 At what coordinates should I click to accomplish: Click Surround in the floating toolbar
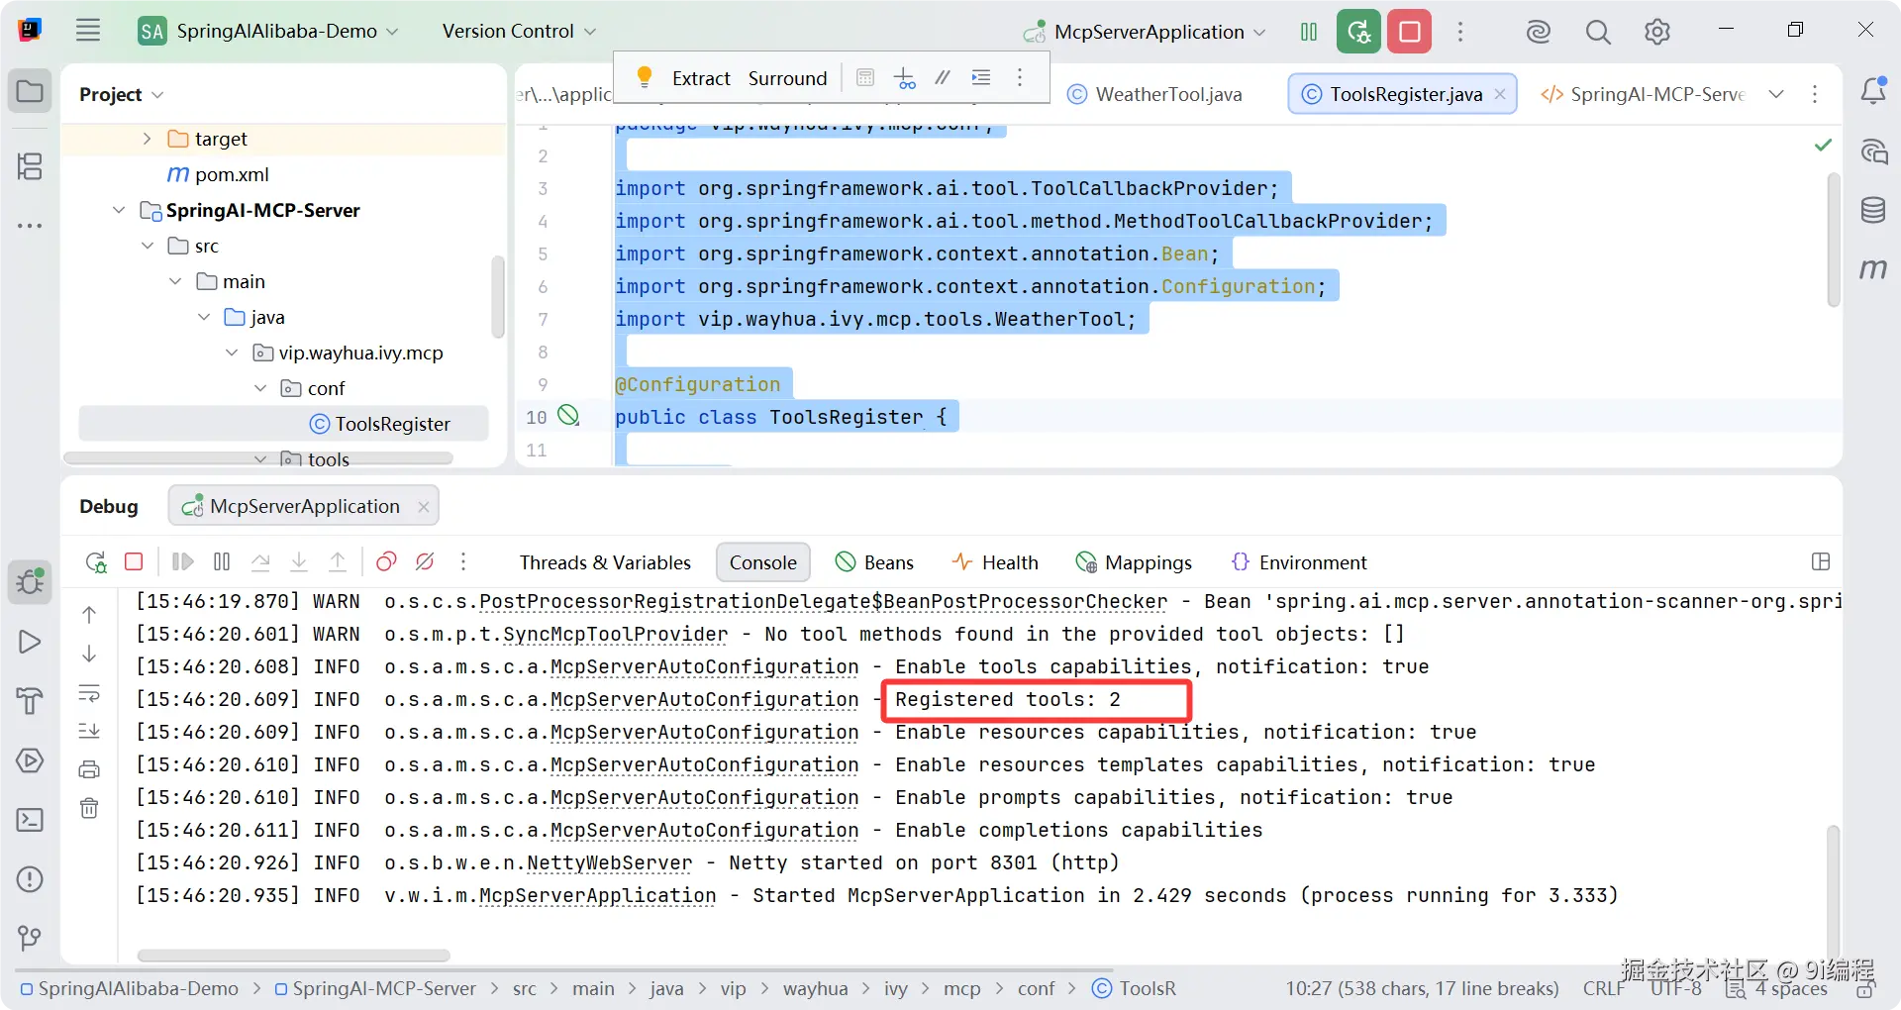pos(787,78)
